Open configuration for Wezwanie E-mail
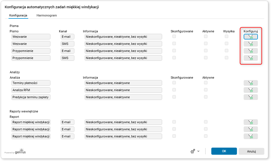 click(250, 37)
